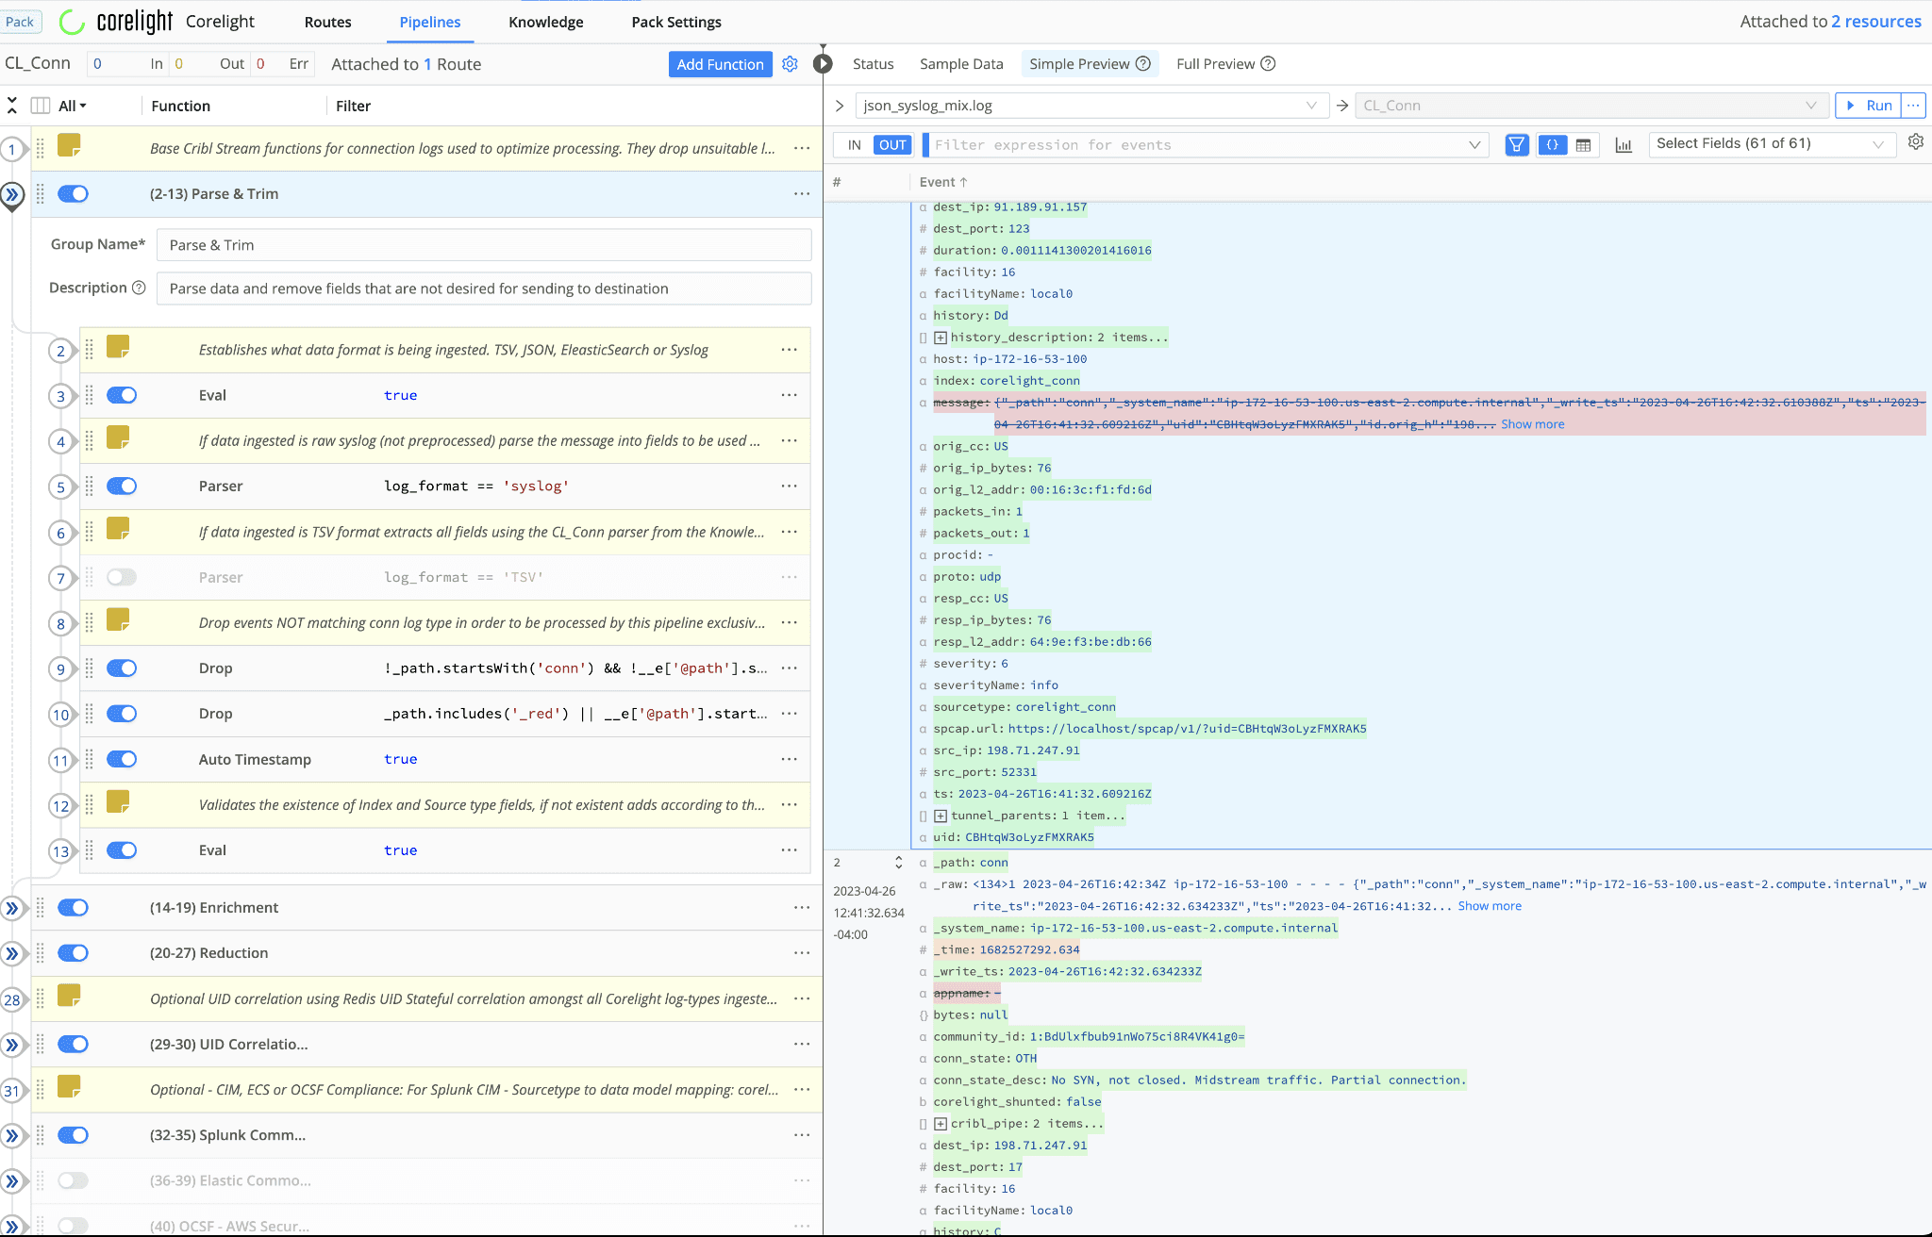The image size is (1932, 1237).
Task: Switch to JSON braces event view
Action: (x=1552, y=145)
